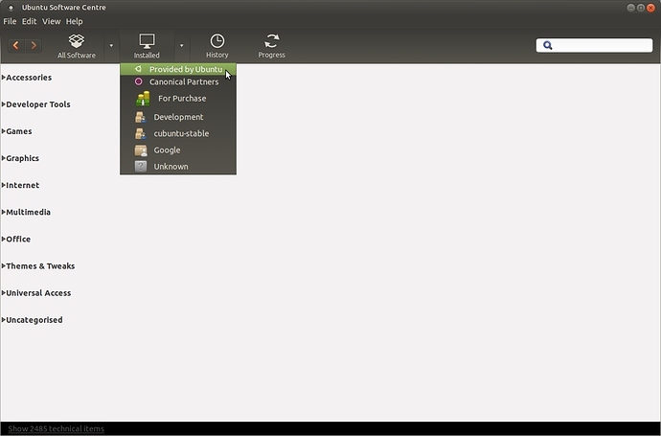Viewport: 661px width, 436px height.
Task: Open the Edit menu
Action: pos(29,21)
